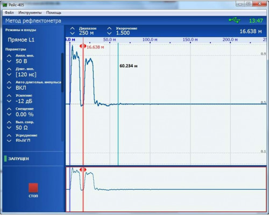Select the red cursor marker at 16.638 м

tap(83, 46)
